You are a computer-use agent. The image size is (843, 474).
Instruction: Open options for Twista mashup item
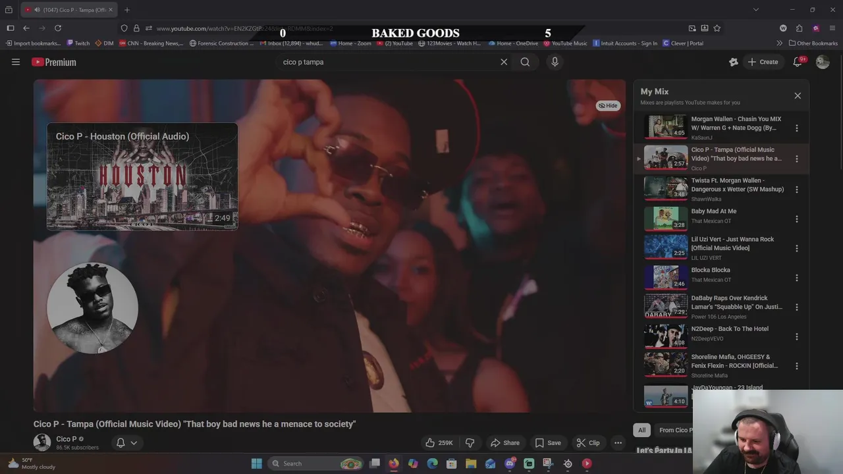796,190
